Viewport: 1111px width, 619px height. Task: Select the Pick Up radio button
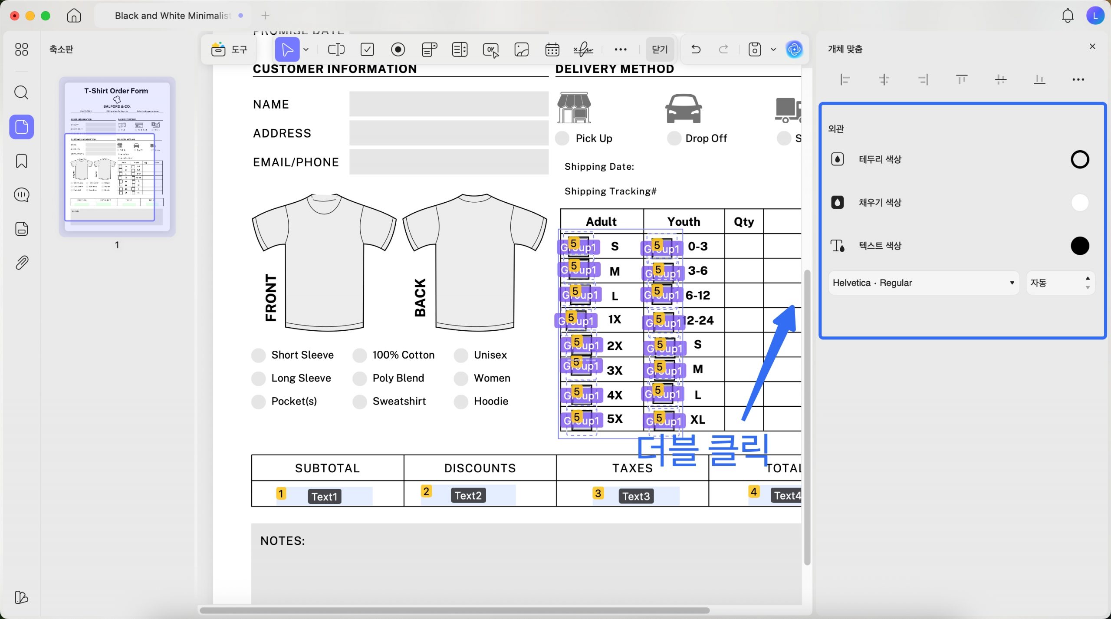(x=562, y=138)
